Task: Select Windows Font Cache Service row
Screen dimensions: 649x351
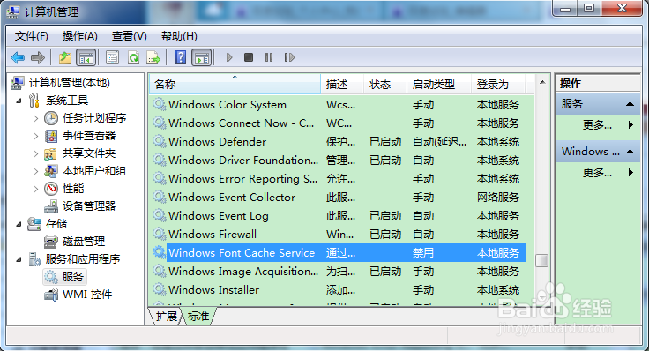Action: (338, 252)
